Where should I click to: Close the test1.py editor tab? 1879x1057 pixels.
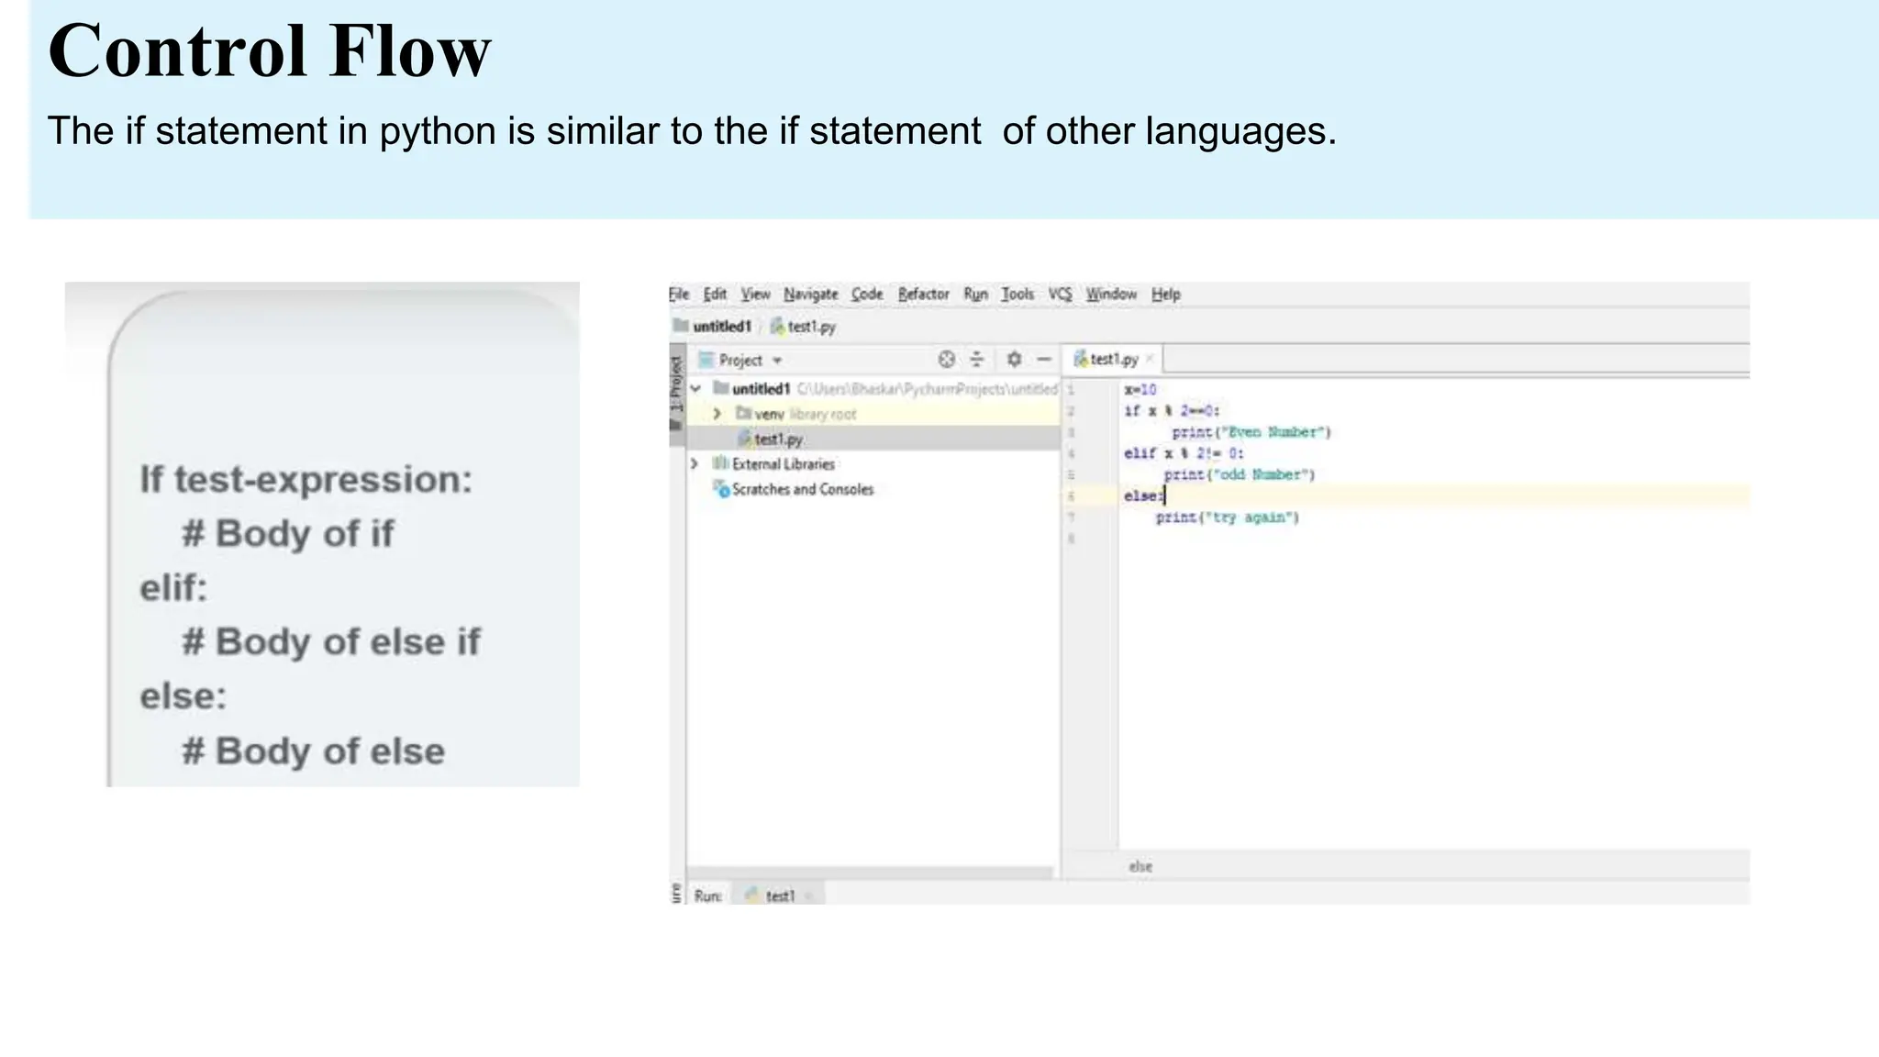[x=1150, y=359]
